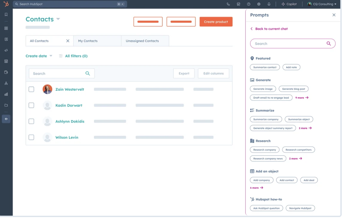Select the Generate image prompt
Image resolution: width=343 pixels, height=220 pixels.
coord(263,89)
